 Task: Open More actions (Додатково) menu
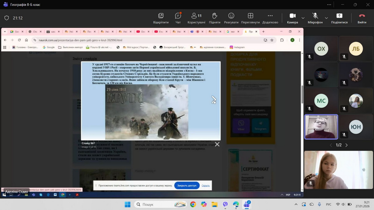(270, 18)
